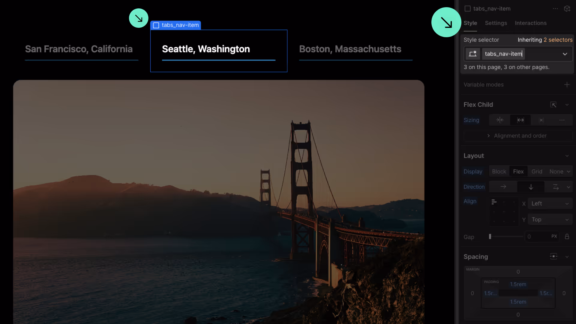Screen dimensions: 576x324
Task: Open the X alignment Left dropdown
Action: 550,203
